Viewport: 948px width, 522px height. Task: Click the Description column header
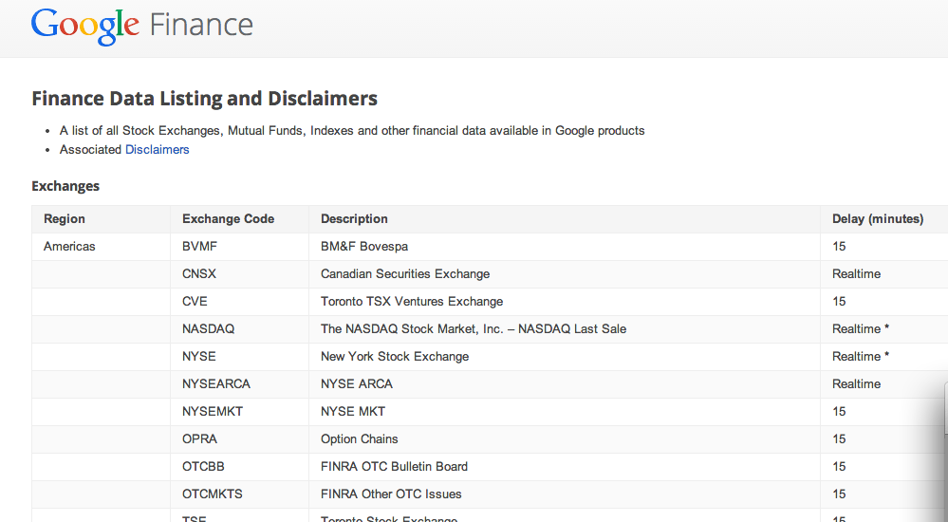pyautogui.click(x=354, y=219)
